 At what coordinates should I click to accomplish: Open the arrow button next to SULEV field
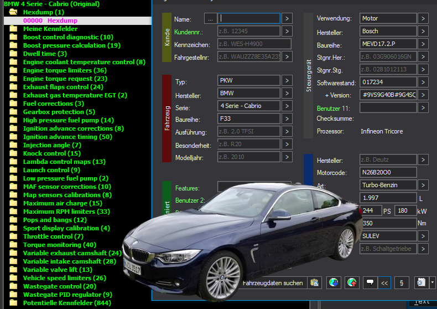coord(423,236)
